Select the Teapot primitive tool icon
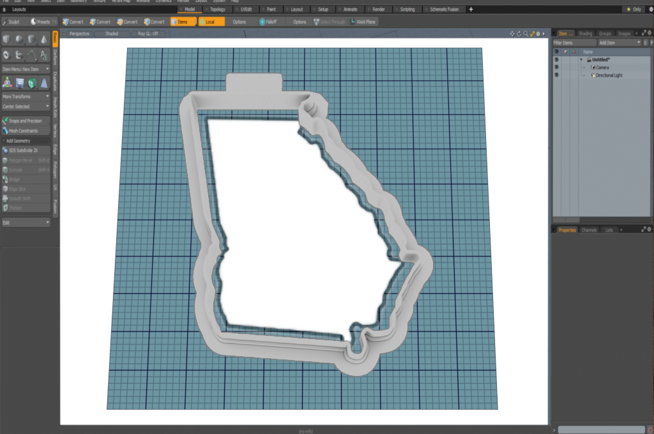654x434 pixels. tap(19, 55)
